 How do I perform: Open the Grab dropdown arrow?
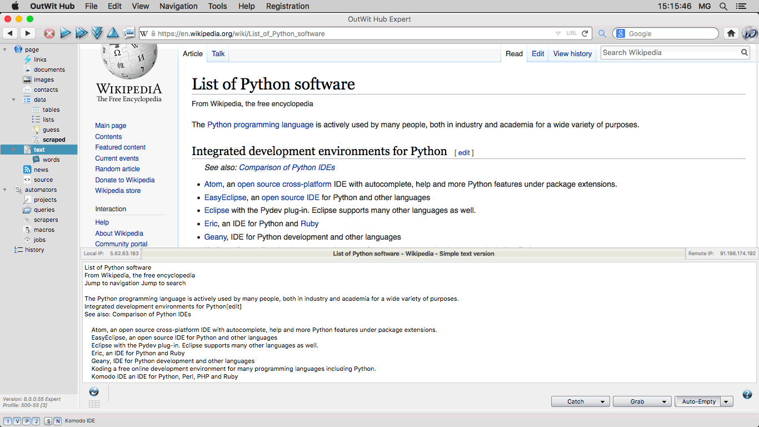[x=663, y=401]
